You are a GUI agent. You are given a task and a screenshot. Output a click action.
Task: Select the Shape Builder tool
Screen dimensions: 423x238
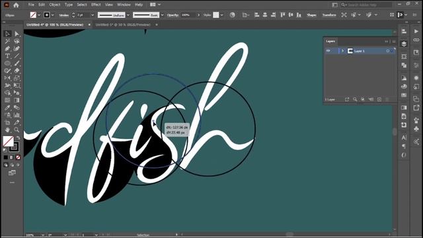point(7,93)
